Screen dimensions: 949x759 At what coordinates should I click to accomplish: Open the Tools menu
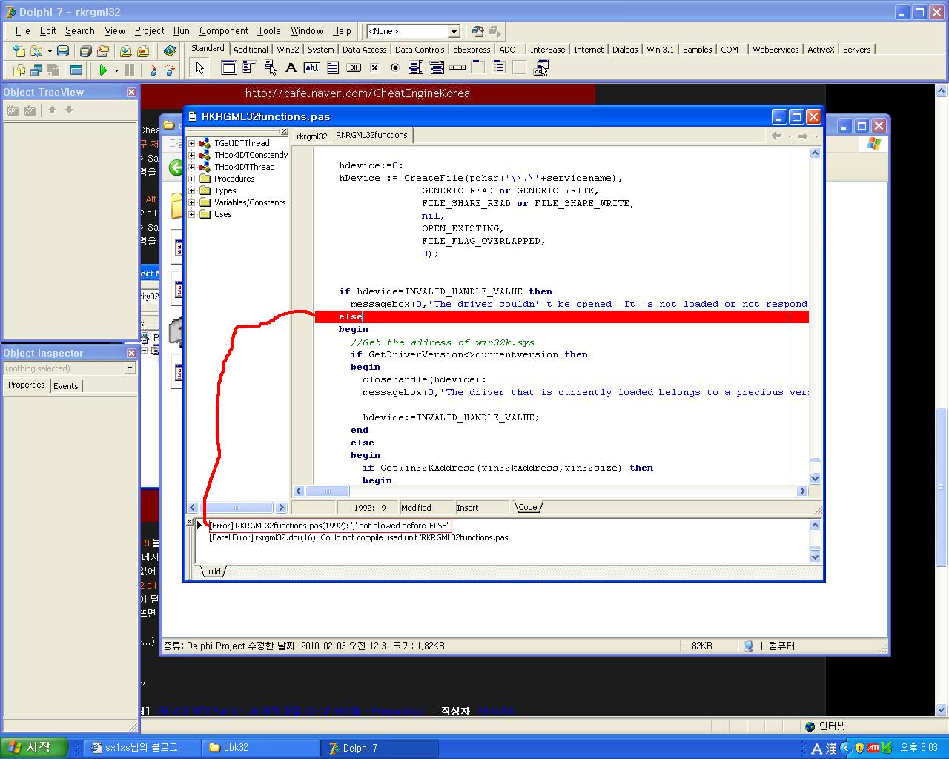point(268,30)
